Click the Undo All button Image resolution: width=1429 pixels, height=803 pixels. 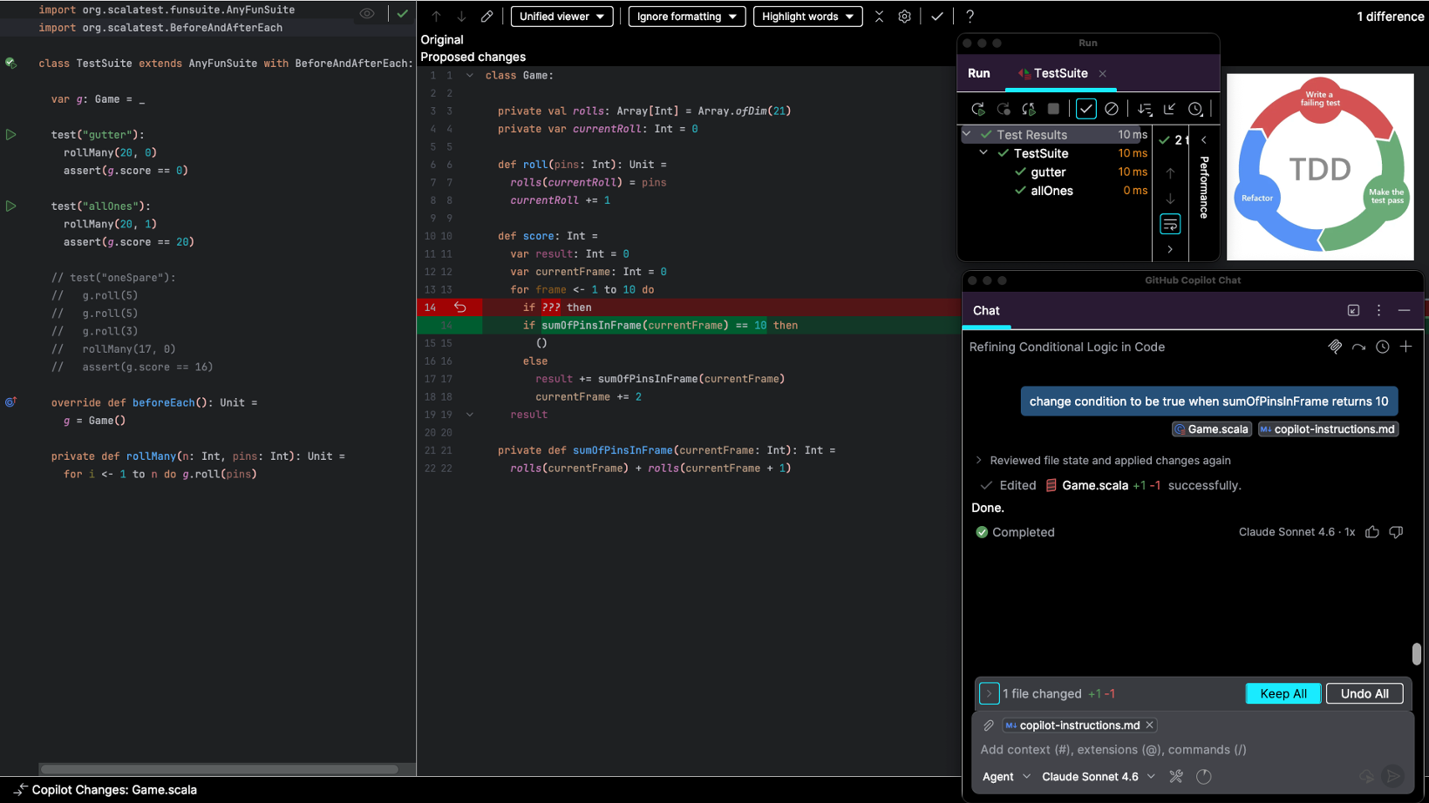tap(1364, 693)
